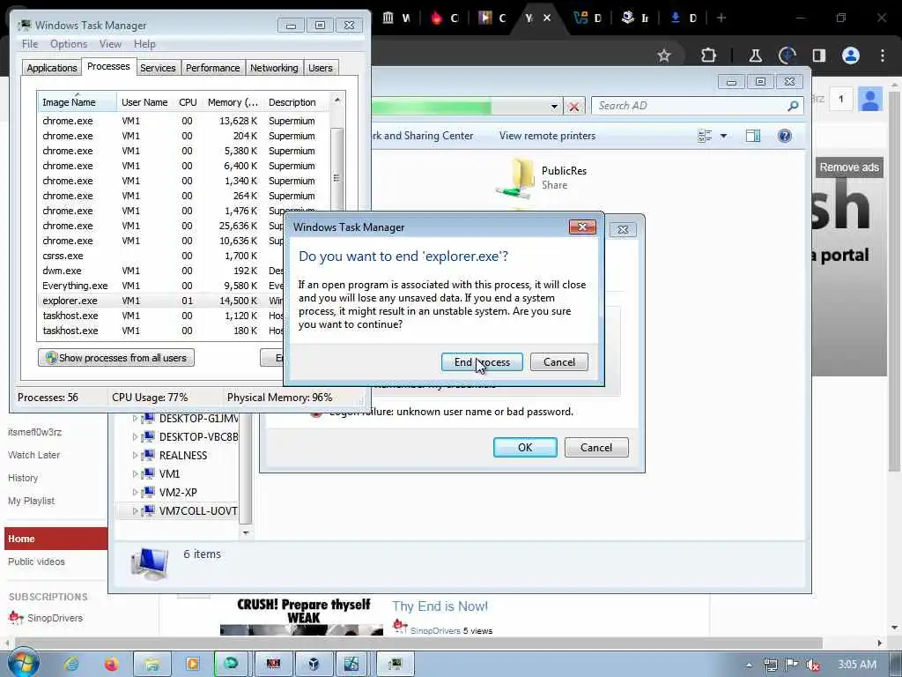Expand the REALNESS network computer
Screen dimensions: 902x677
135,456
